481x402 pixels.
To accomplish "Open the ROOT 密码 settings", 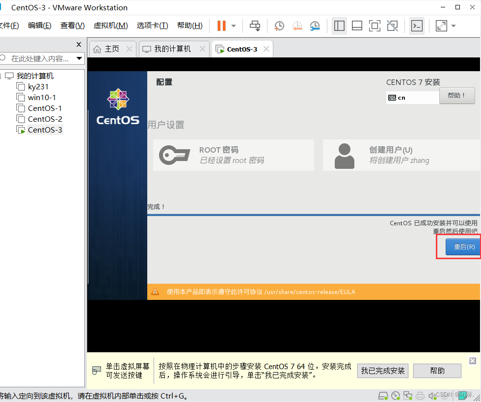I will [x=234, y=155].
